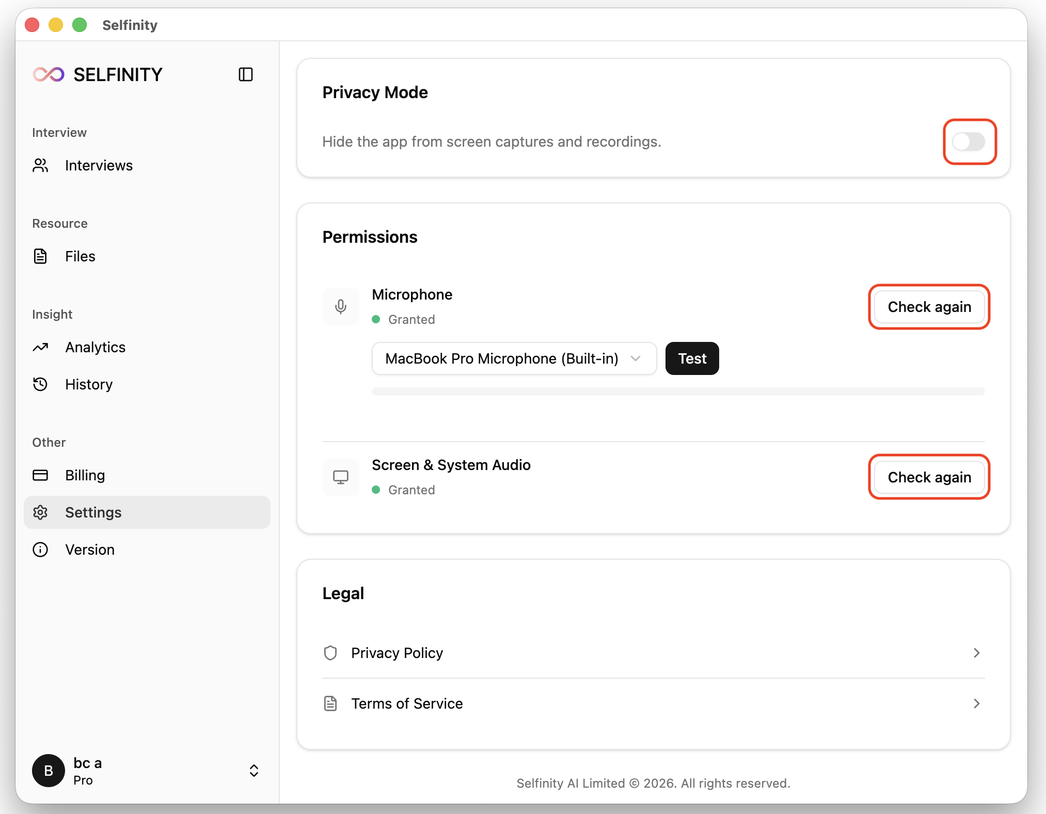Click the Selfinity infinity logo
The width and height of the screenshot is (1046, 814).
coord(49,74)
